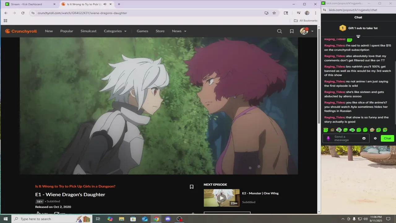Open the add new tab button
The height and width of the screenshot is (223, 396).
tap(119, 4)
